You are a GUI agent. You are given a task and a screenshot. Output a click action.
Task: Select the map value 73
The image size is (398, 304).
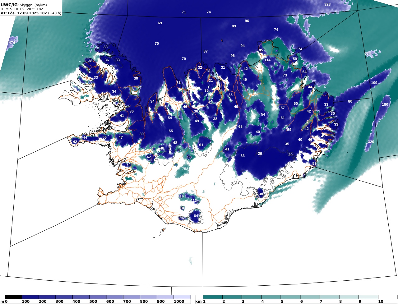[x=285, y=75]
